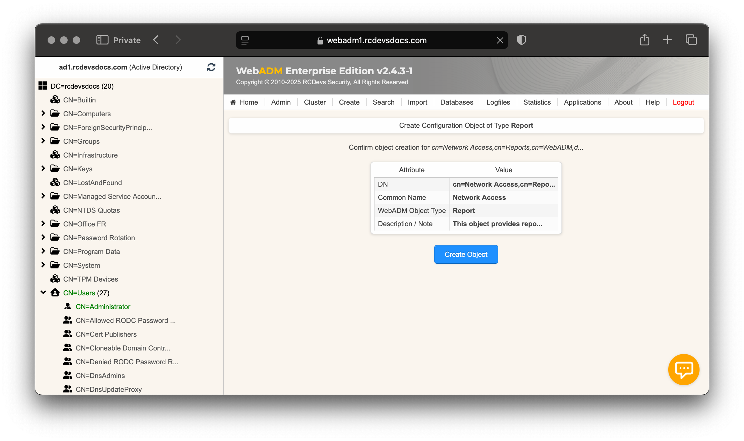Viewport: 744px width, 441px height.
Task: Select CN=DnsUpdateProxy in the tree
Action: coord(109,389)
